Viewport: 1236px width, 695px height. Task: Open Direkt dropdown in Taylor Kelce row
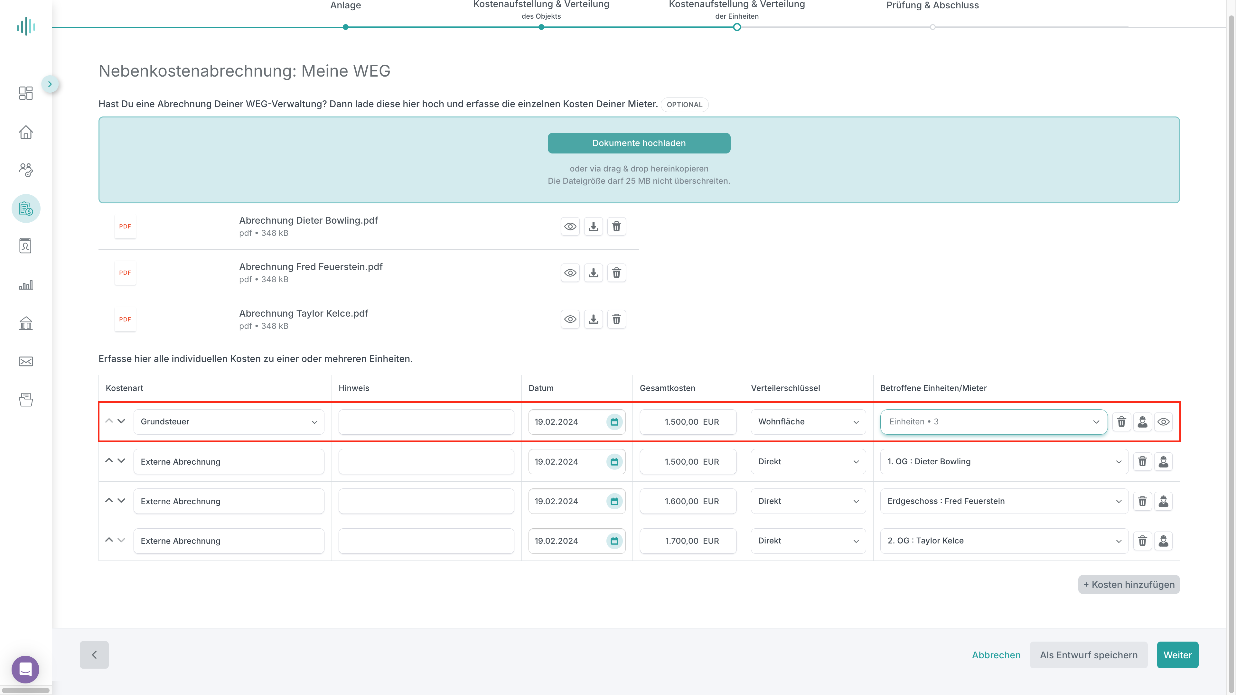tap(808, 541)
